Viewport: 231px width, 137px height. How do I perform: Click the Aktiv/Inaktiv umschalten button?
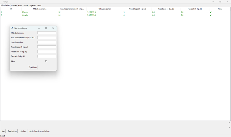[39, 131]
